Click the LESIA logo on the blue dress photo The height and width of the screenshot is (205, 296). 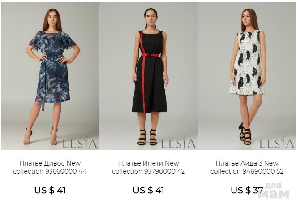coord(80,143)
